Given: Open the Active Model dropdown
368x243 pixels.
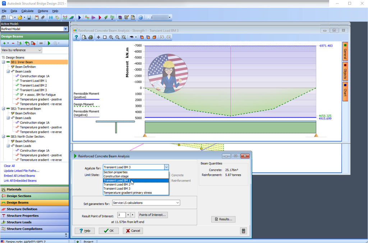Looking at the screenshot, I should coord(65,29).
